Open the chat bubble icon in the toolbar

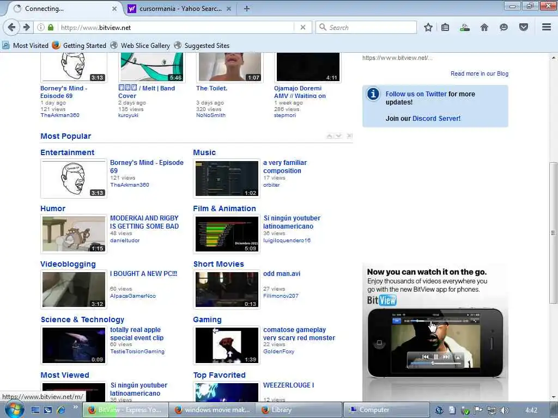[504, 27]
